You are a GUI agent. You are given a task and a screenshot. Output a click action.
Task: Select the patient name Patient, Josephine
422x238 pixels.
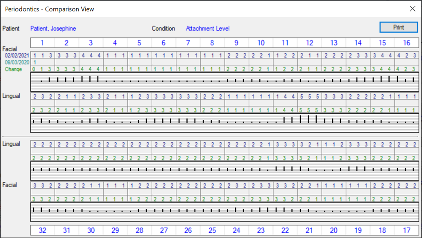tap(53, 29)
